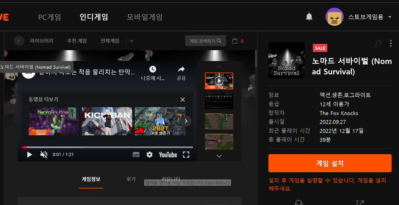The height and width of the screenshot is (205, 399).
Task: Open the KICK BAN suggested video
Action: [107, 121]
